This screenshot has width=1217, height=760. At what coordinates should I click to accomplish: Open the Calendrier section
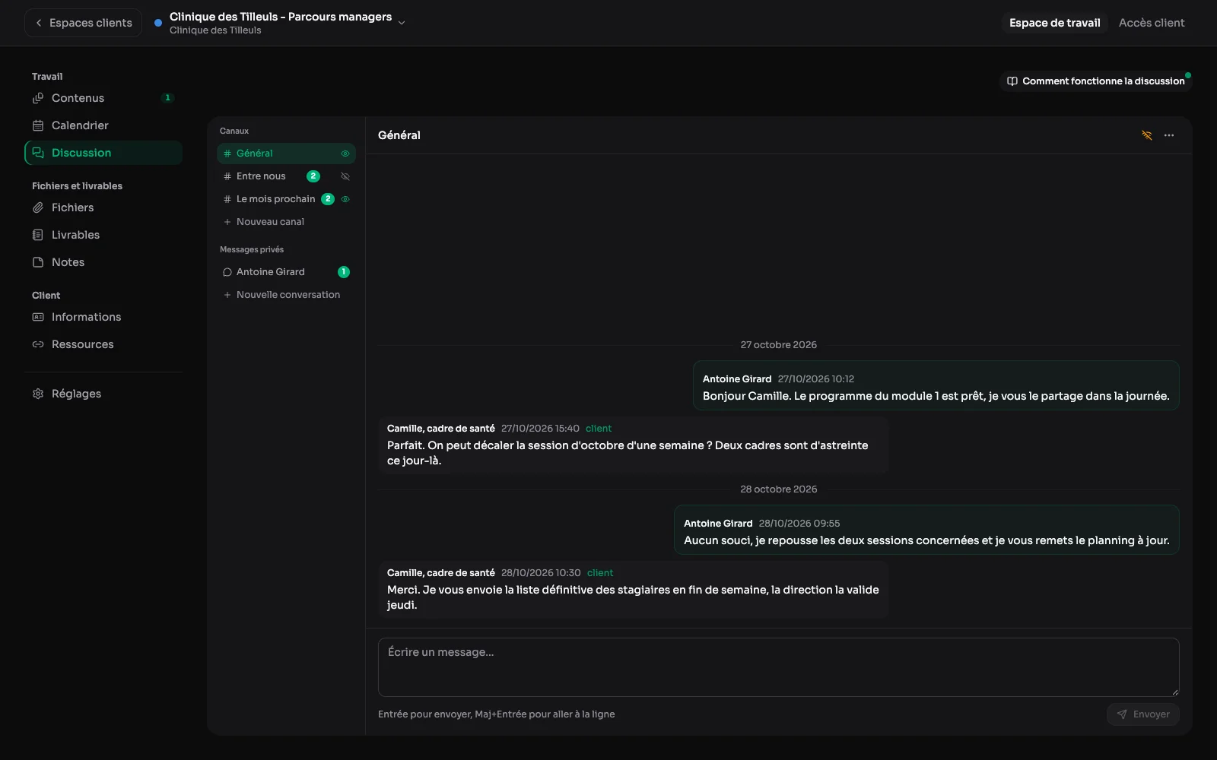[103, 125]
